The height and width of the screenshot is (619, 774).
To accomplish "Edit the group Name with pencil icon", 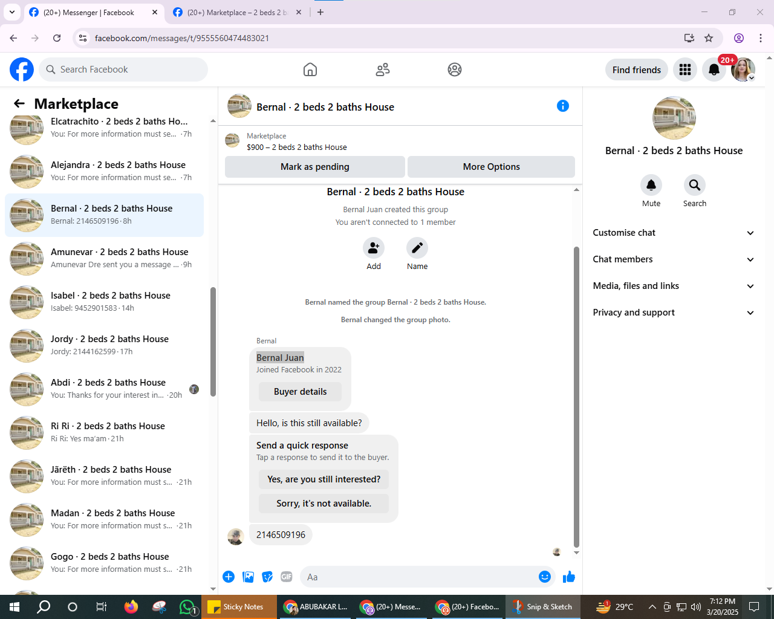I will (x=417, y=248).
